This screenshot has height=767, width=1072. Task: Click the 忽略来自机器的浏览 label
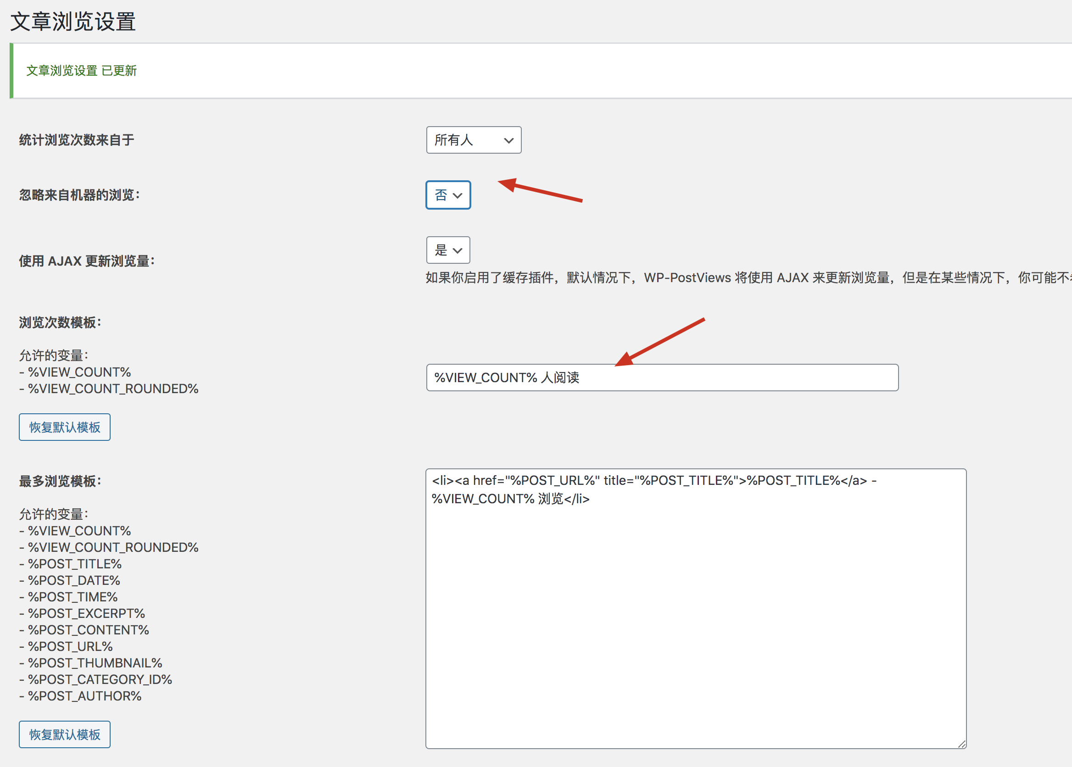[79, 195]
